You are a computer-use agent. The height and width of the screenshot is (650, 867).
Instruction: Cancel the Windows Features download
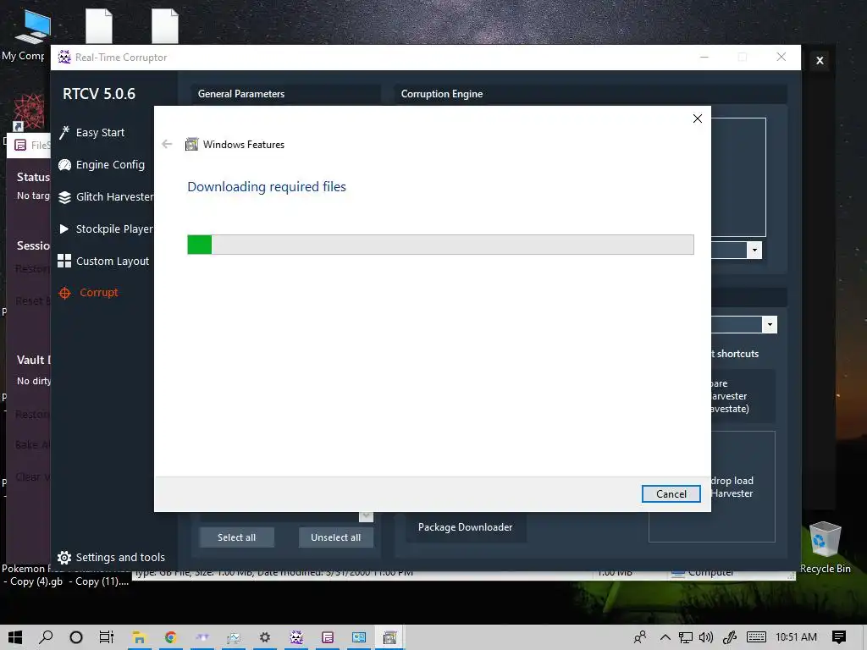671,493
